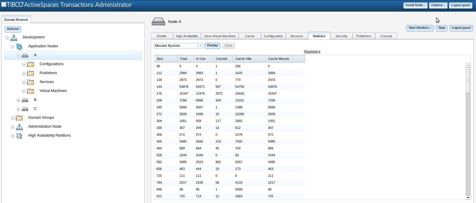Click Logout guest beside the Stop button
476x203 pixels.
click(x=461, y=28)
